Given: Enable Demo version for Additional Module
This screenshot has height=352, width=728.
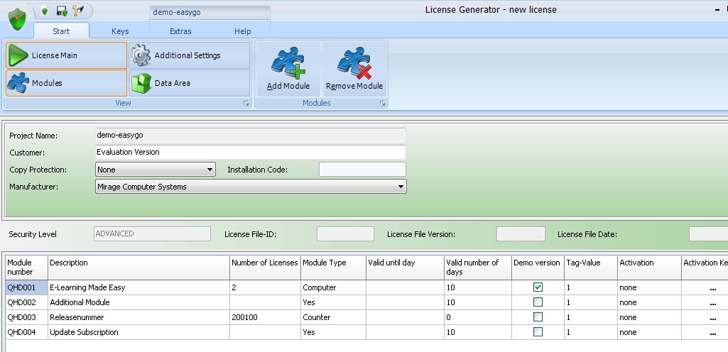Looking at the screenshot, I should 538,302.
